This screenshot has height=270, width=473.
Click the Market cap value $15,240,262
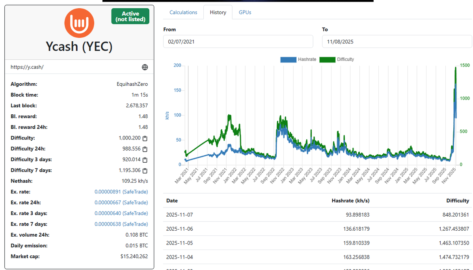pos(134,256)
